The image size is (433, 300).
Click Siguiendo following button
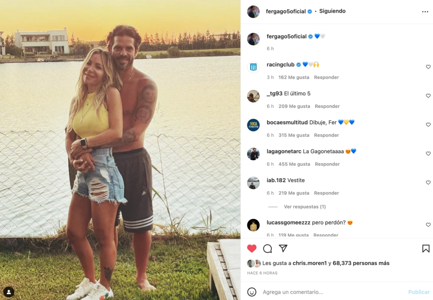tap(332, 11)
